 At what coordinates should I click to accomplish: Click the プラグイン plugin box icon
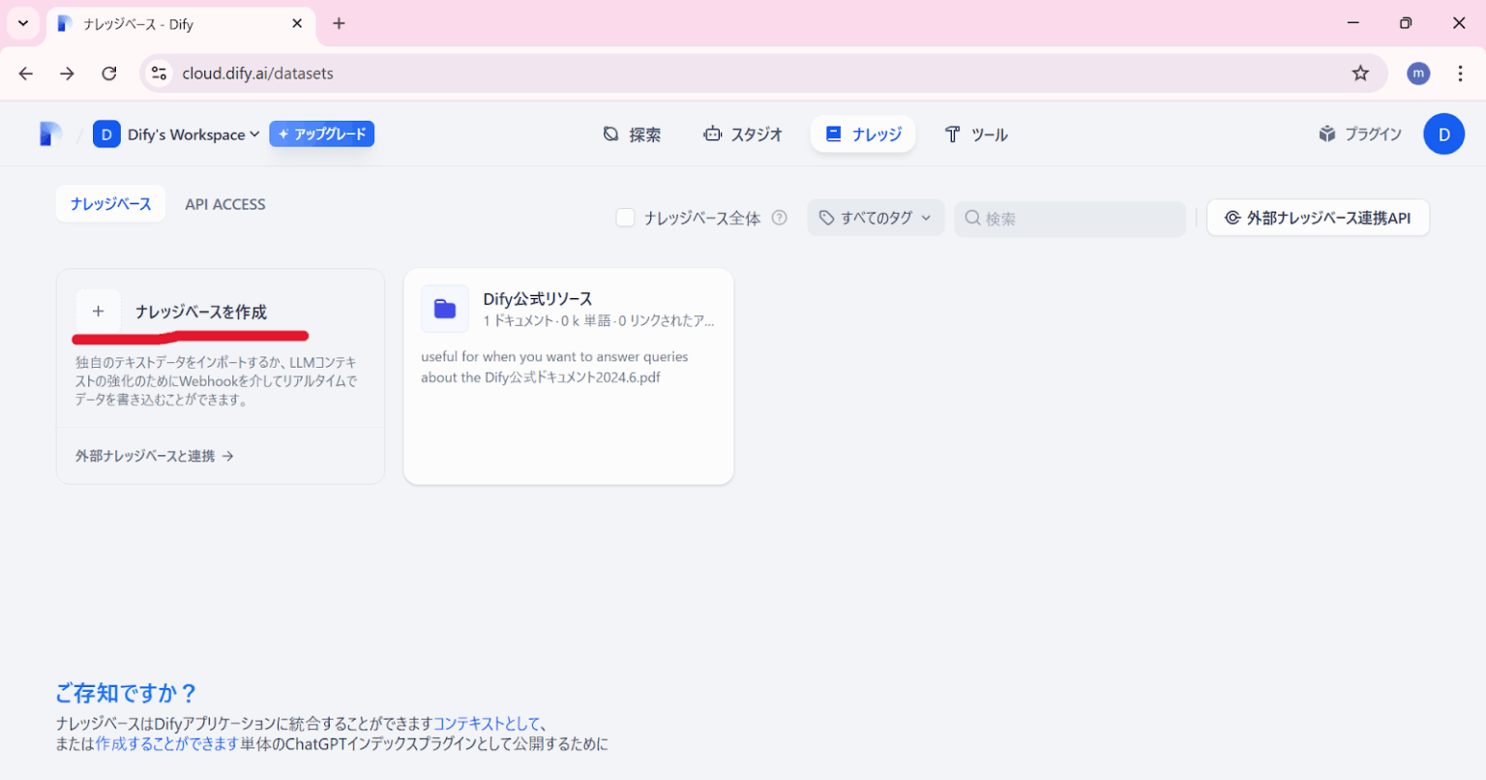pos(1326,134)
